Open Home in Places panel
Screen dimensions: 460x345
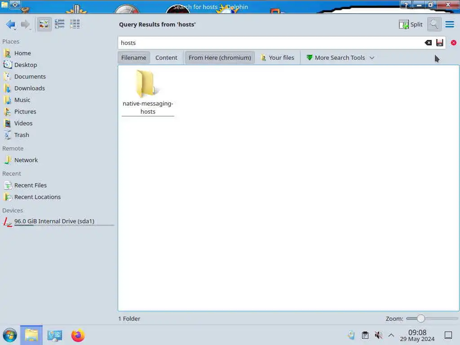tap(22, 53)
